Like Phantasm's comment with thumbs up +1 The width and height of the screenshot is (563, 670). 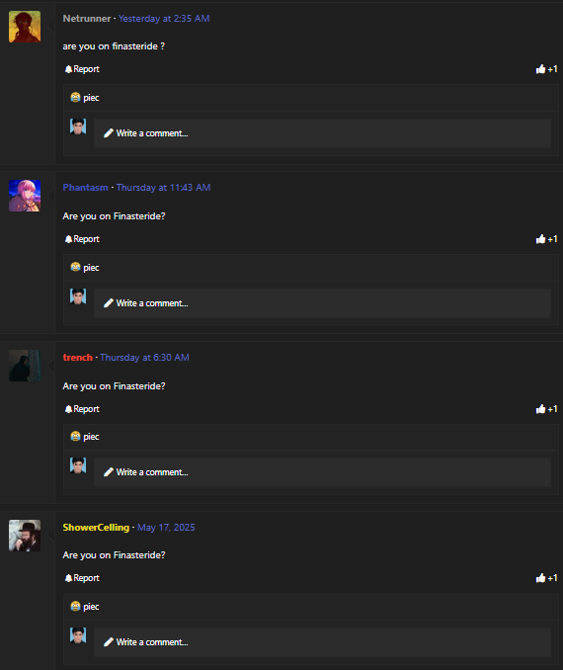click(547, 239)
